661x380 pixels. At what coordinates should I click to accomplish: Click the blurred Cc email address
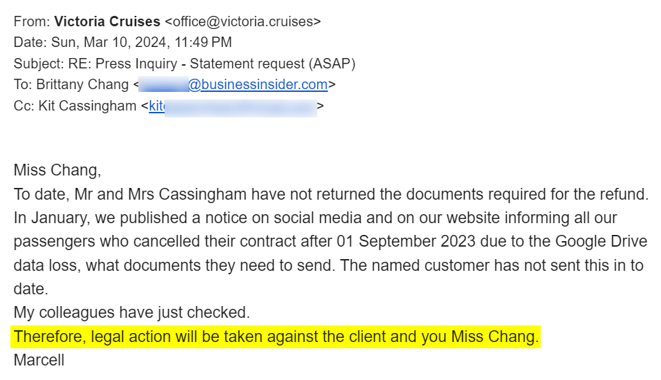tap(241, 108)
